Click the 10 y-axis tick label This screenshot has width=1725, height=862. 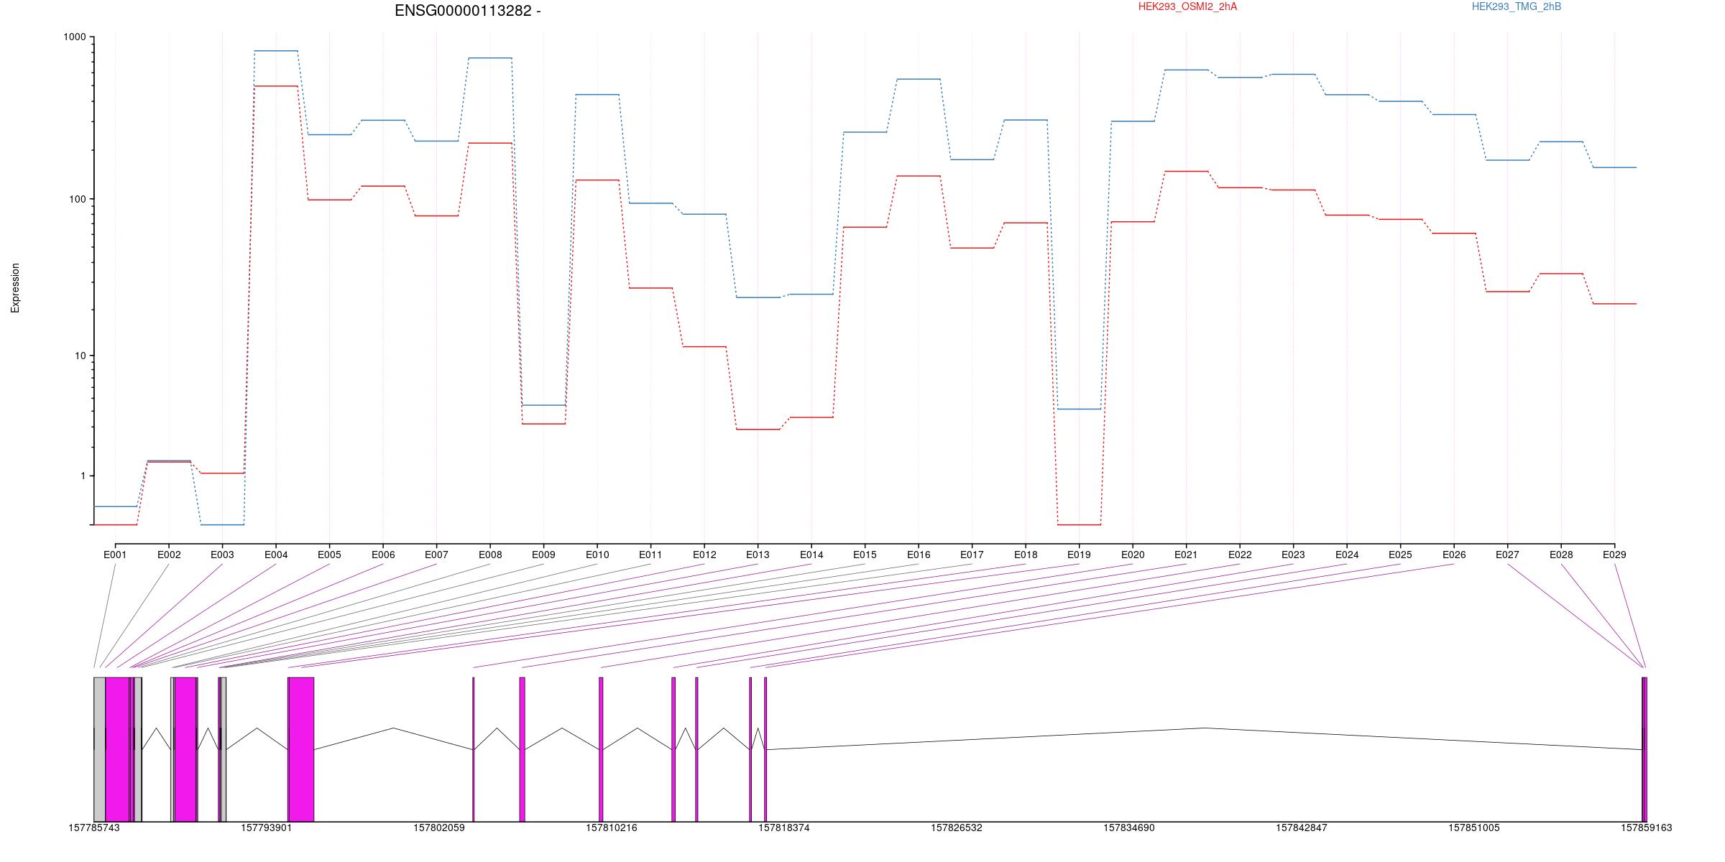click(80, 356)
